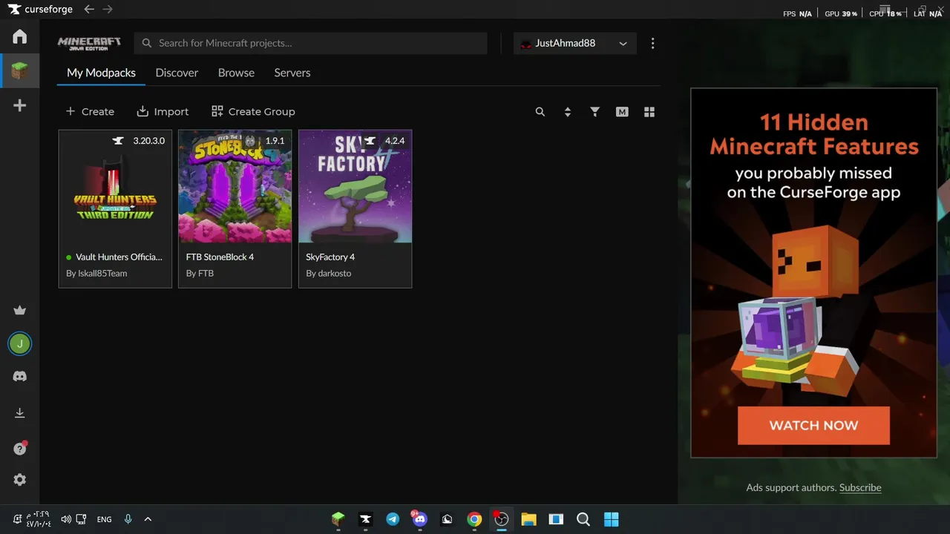This screenshot has height=534, width=950.
Task: Open Google Chrome in the taskbar
Action: (474, 519)
